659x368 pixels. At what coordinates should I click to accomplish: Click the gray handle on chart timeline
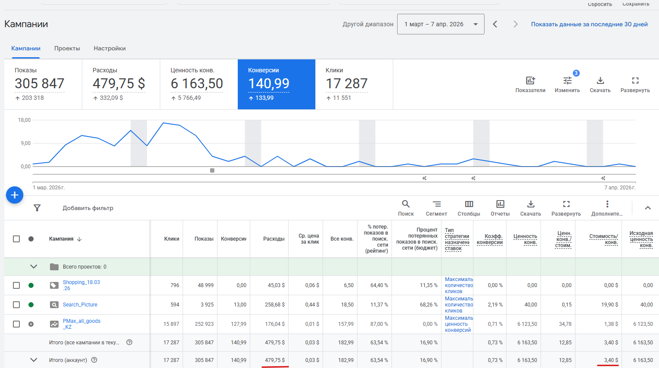[212, 170]
